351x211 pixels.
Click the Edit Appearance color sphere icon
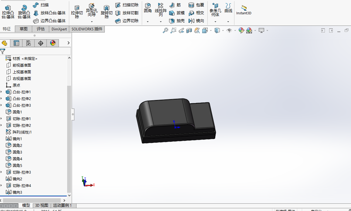241,30
